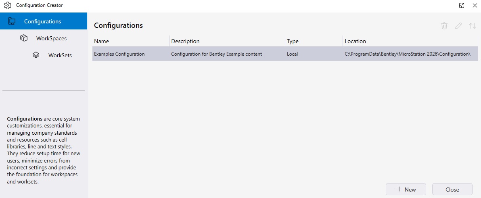Sort by the Type column header
481x198 pixels.
tap(293, 41)
